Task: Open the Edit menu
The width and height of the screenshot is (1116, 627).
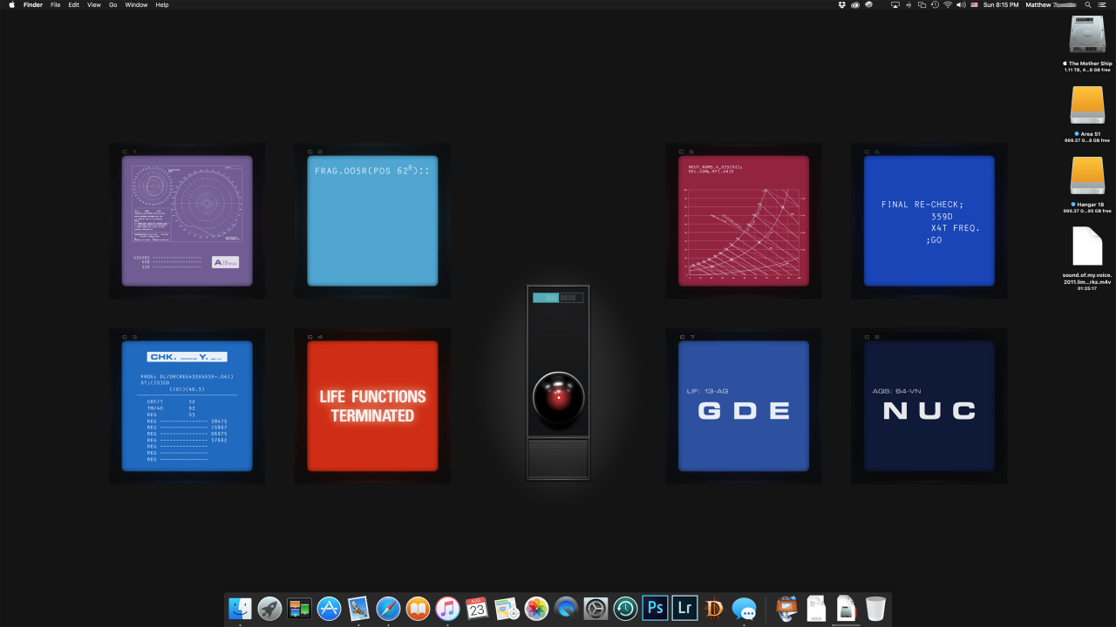Action: [74, 4]
